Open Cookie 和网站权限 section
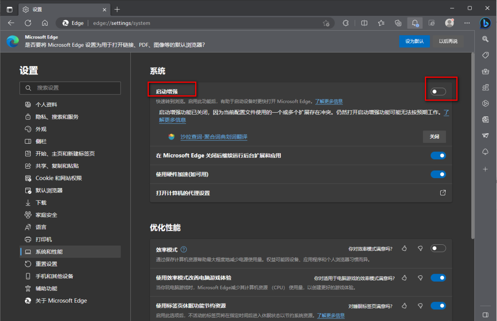This screenshot has width=497, height=321. [x=70, y=178]
